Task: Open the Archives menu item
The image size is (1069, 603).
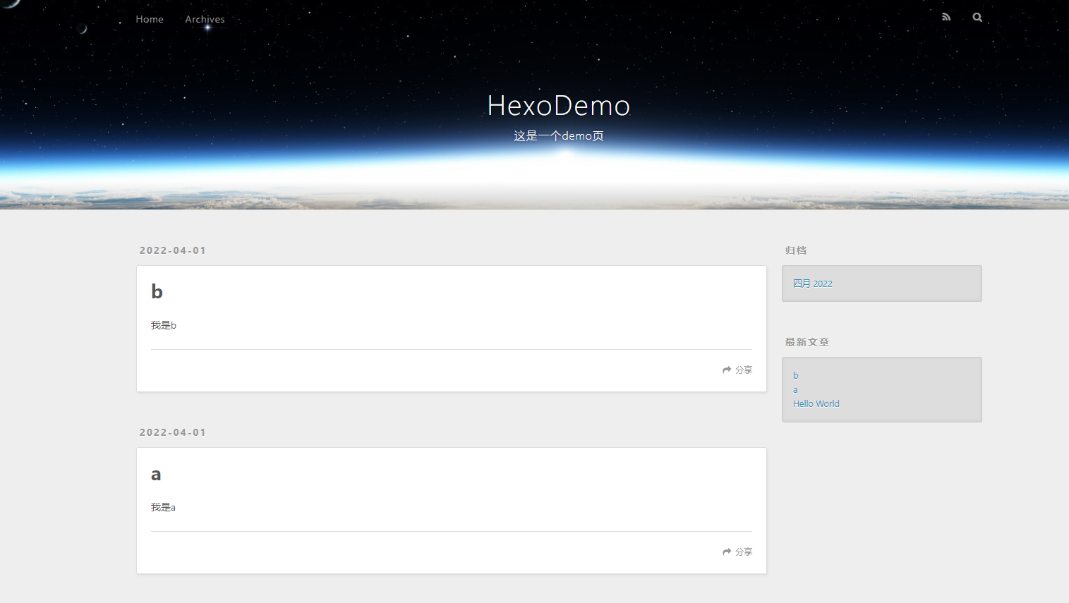Action: pos(205,19)
